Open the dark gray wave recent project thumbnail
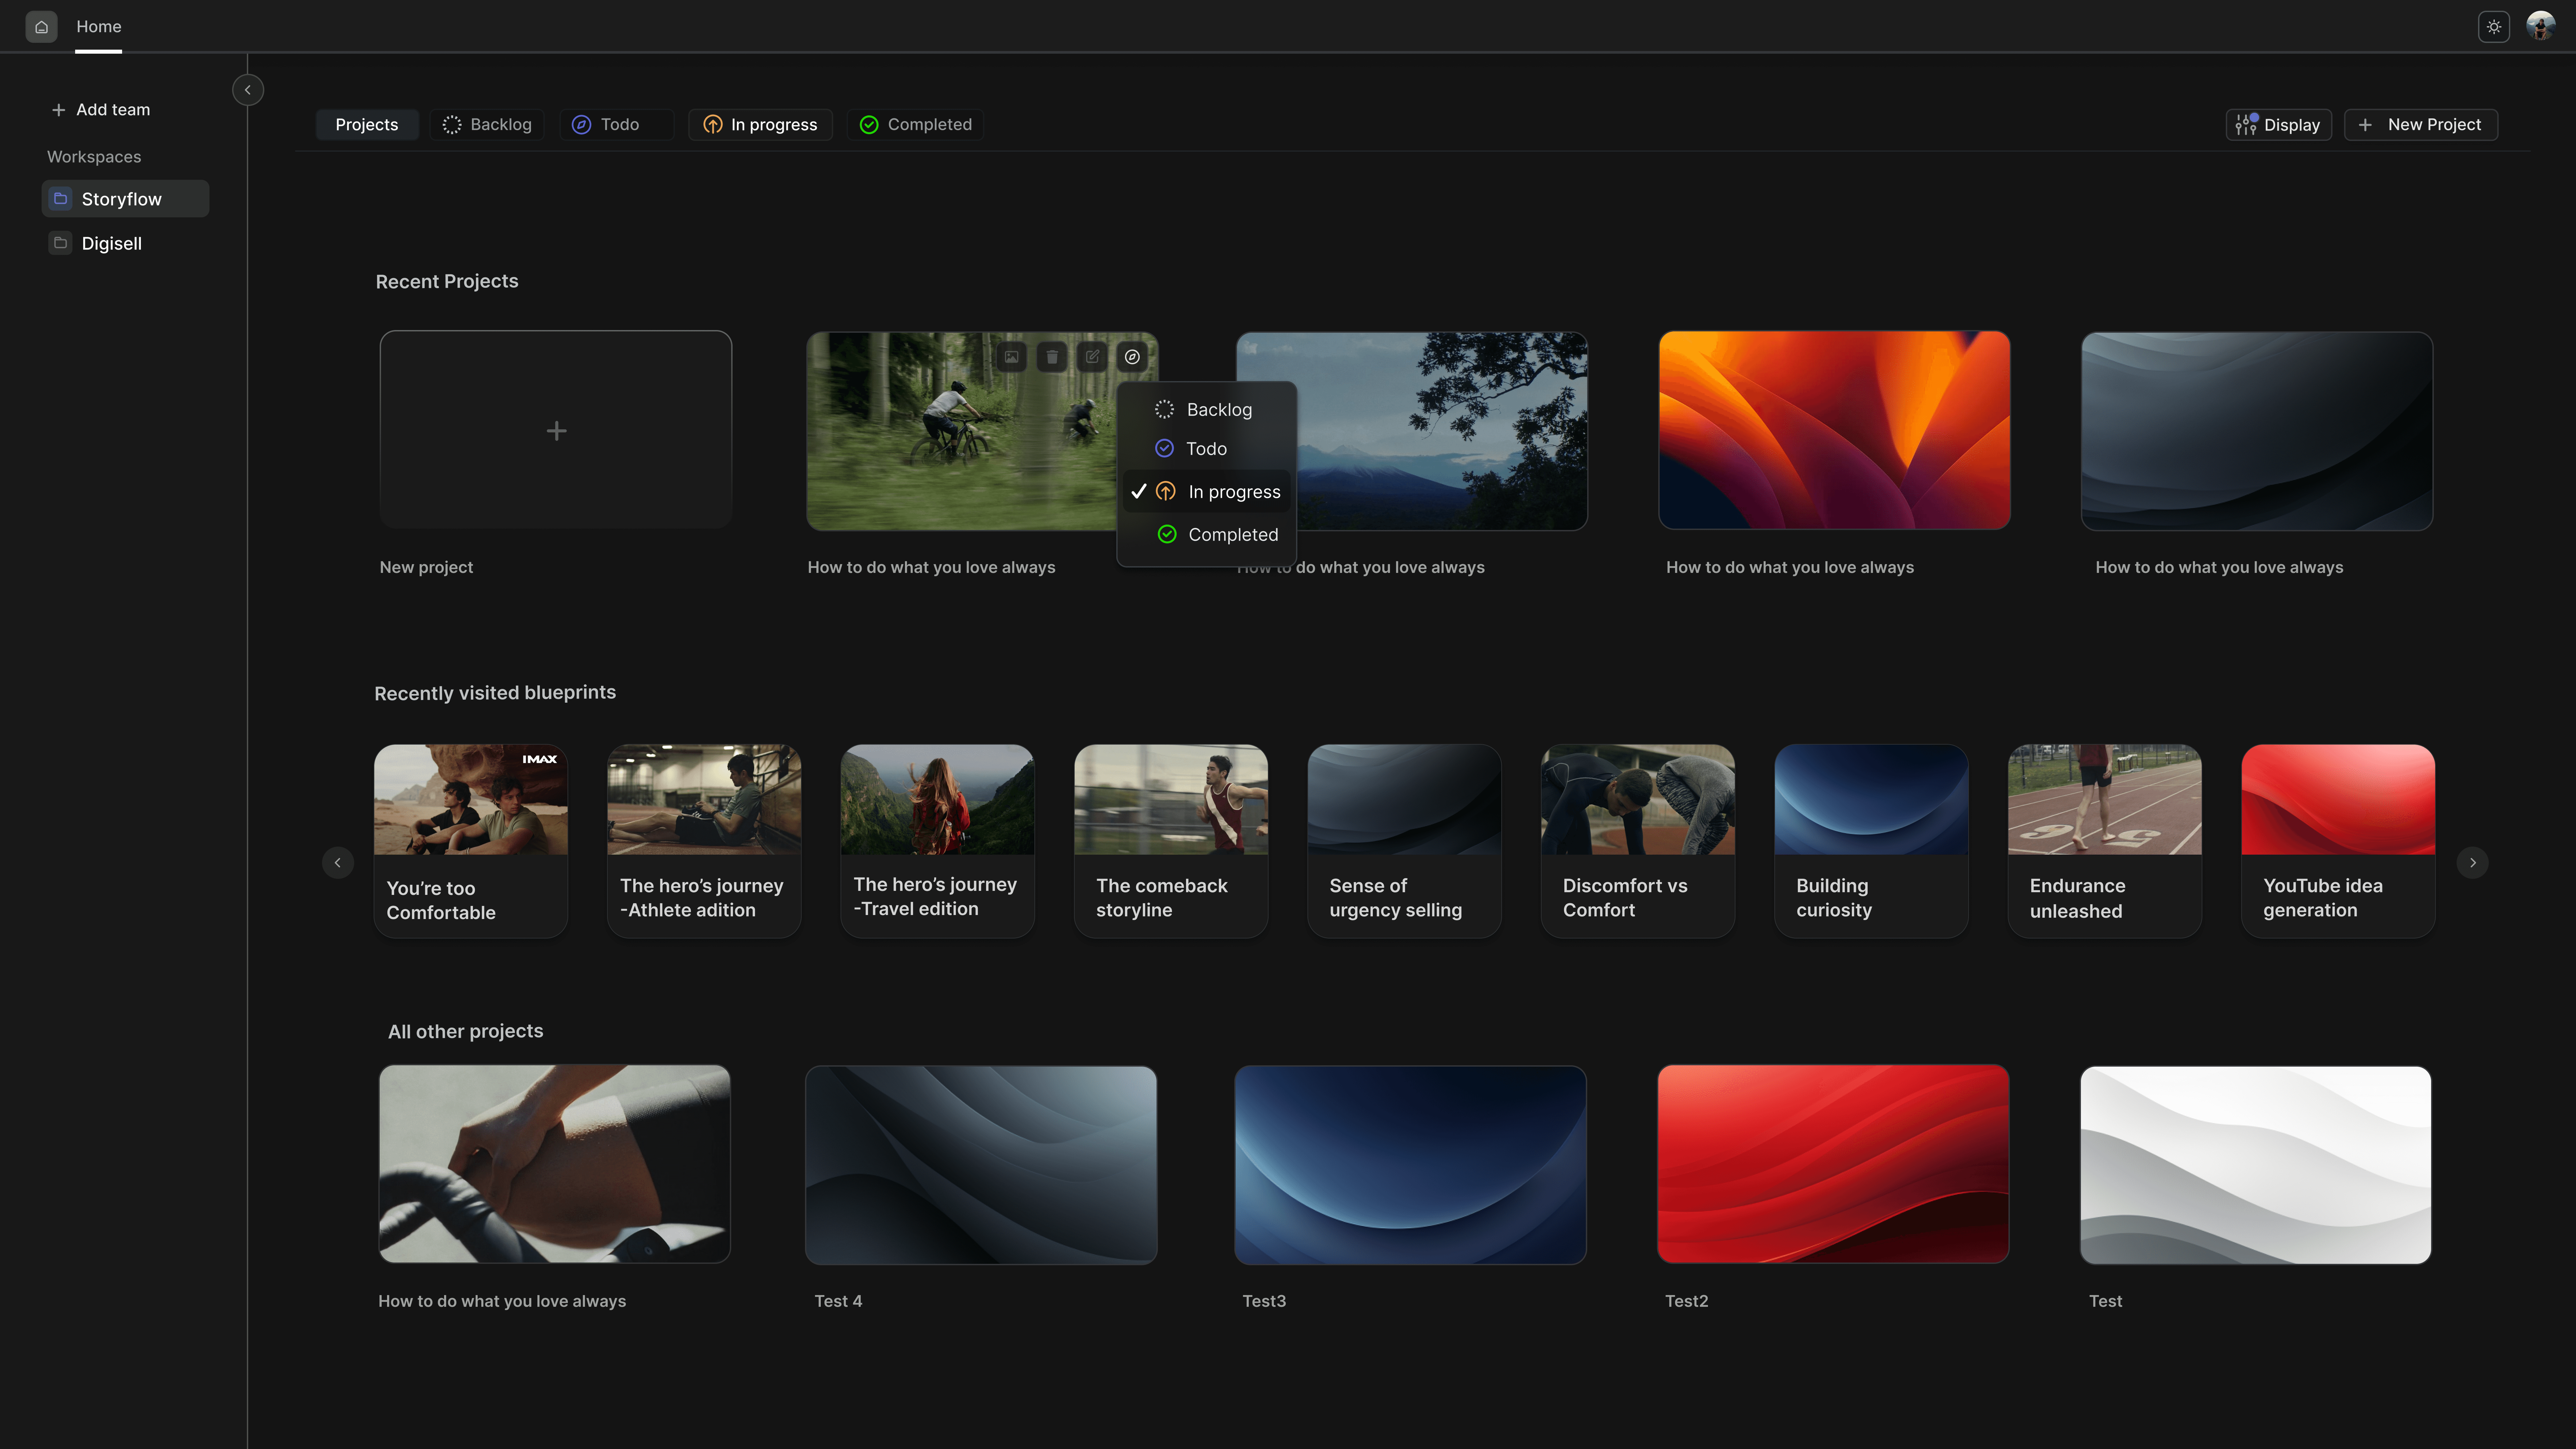This screenshot has height=1449, width=2576. point(2257,431)
